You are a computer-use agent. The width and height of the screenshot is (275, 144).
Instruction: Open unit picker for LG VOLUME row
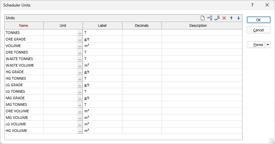[x=80, y=124]
